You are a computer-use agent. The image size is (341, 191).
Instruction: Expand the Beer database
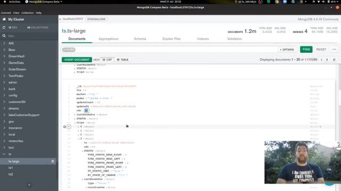pos(4,50)
